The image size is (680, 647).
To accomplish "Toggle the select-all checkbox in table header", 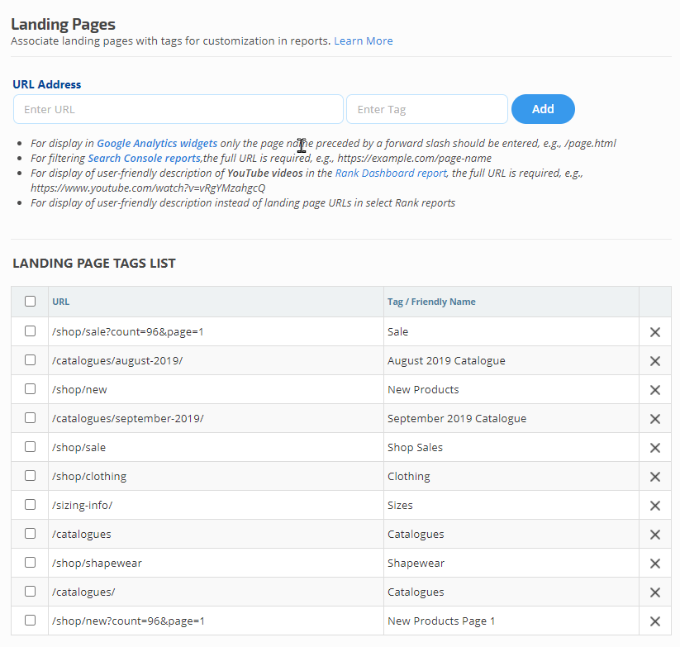I will [x=31, y=302].
